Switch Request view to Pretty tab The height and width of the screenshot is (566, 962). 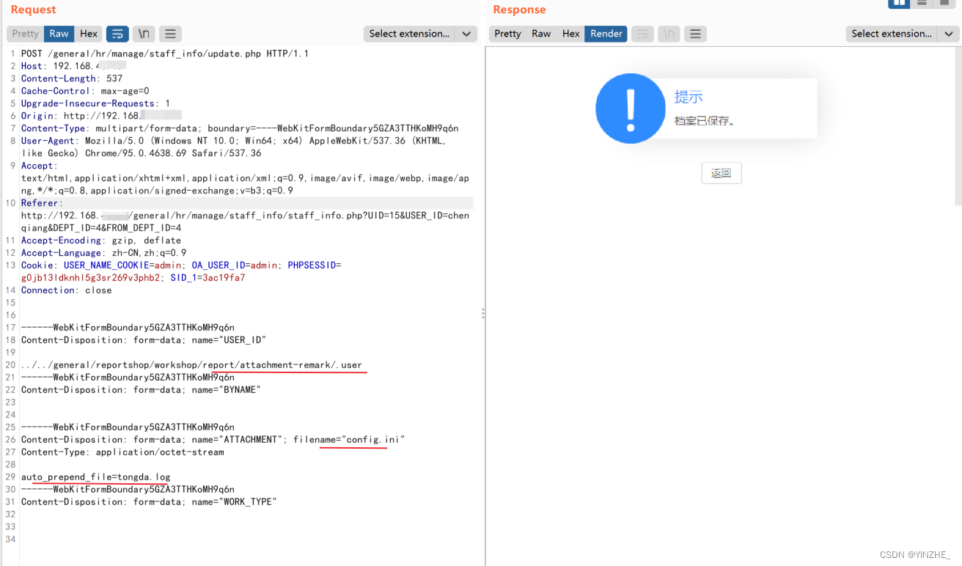25,34
